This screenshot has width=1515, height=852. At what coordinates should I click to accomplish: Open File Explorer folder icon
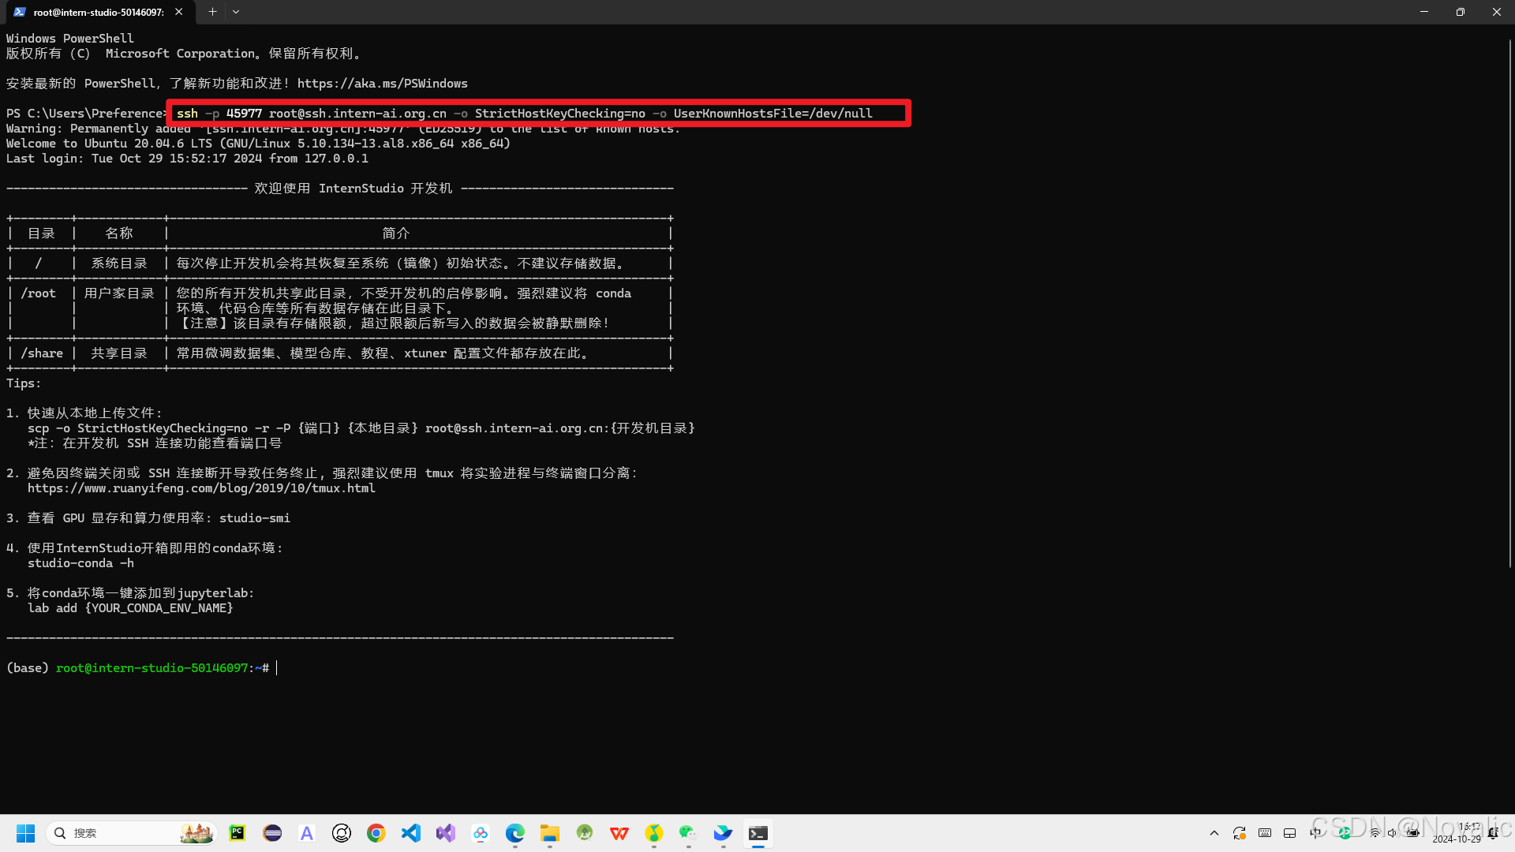(550, 833)
